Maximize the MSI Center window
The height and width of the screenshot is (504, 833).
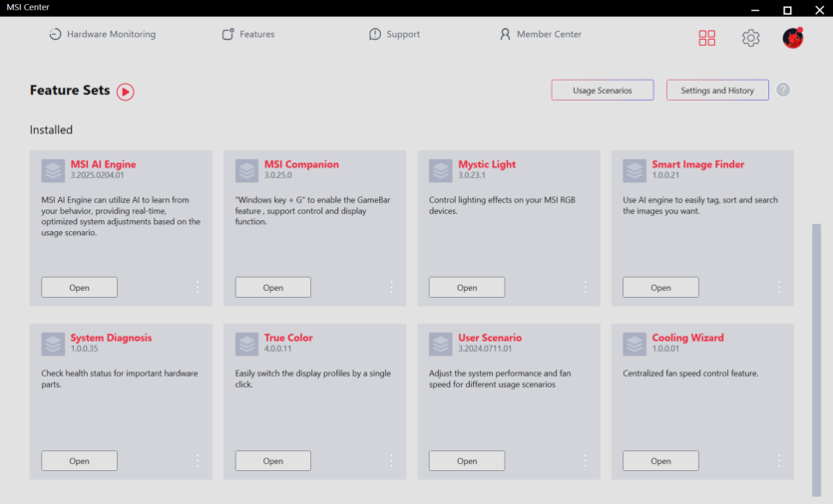[787, 10]
